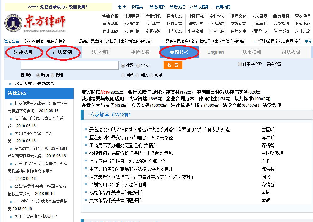Select the 标题 search radio button
This screenshot has width=313, height=222.
[x=123, y=65]
